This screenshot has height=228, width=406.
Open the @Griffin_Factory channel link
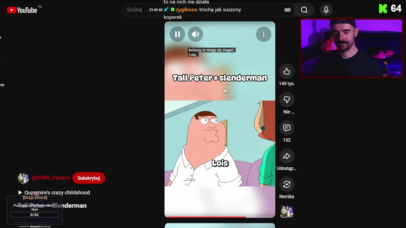point(50,178)
